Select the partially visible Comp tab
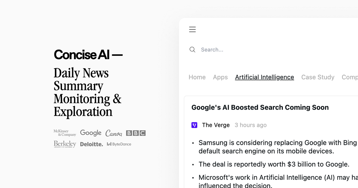This screenshot has height=188, width=358. pyautogui.click(x=350, y=77)
